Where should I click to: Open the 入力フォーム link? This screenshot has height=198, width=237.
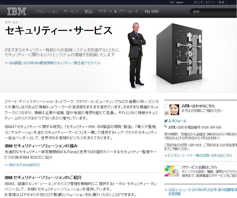tap(177, 121)
